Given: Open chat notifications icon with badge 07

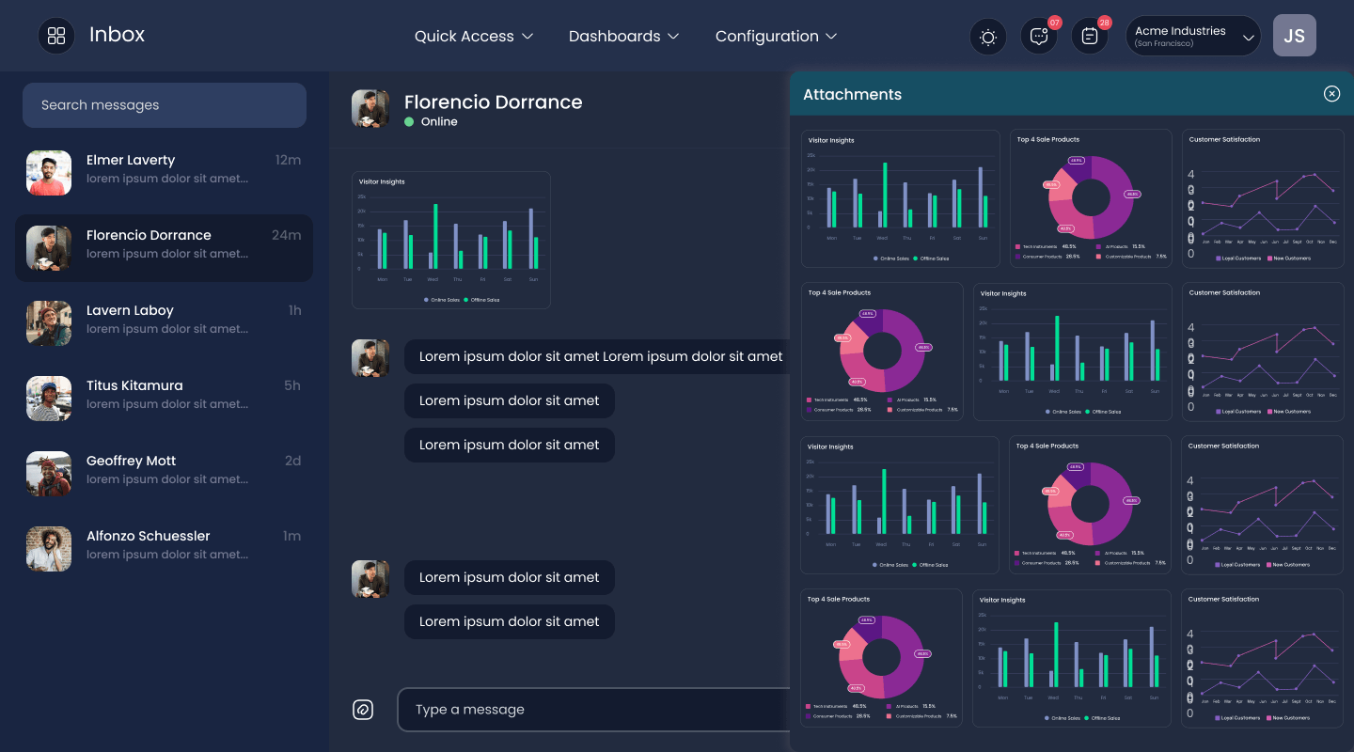Looking at the screenshot, I should pos(1039,37).
